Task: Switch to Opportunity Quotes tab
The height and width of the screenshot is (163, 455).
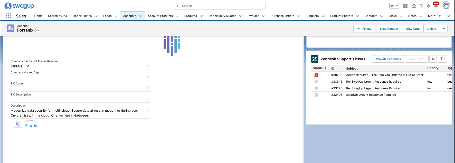Action: [x=222, y=16]
